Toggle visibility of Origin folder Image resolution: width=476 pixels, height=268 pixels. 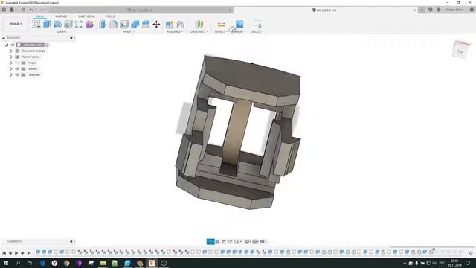point(17,63)
